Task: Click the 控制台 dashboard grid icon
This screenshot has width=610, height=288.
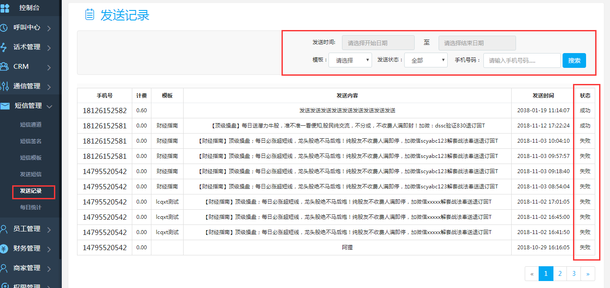Action: tap(5, 8)
